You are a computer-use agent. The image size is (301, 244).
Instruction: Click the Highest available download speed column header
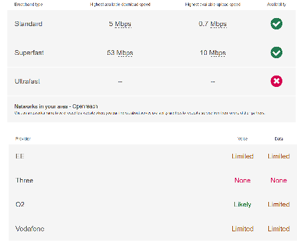tap(120, 5)
